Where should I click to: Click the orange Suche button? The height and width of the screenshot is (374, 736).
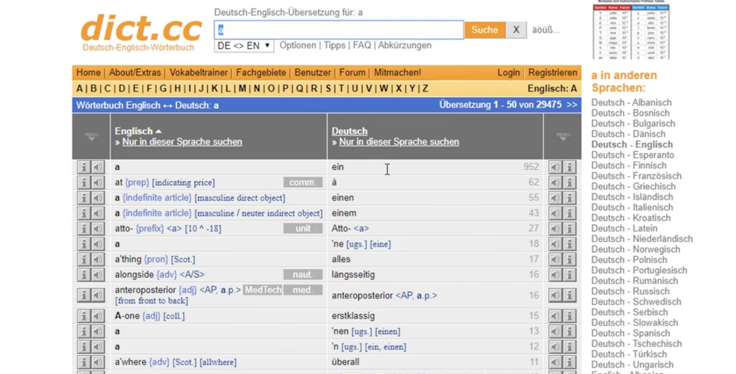(x=485, y=30)
